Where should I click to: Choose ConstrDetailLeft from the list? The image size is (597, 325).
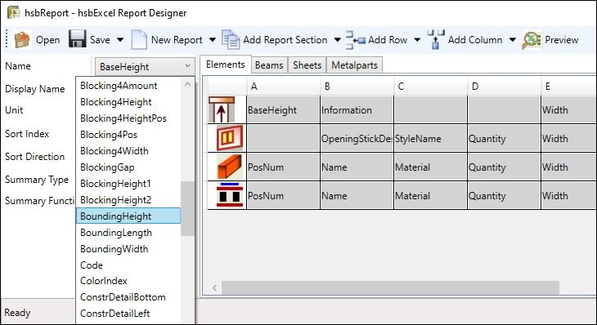point(128,314)
